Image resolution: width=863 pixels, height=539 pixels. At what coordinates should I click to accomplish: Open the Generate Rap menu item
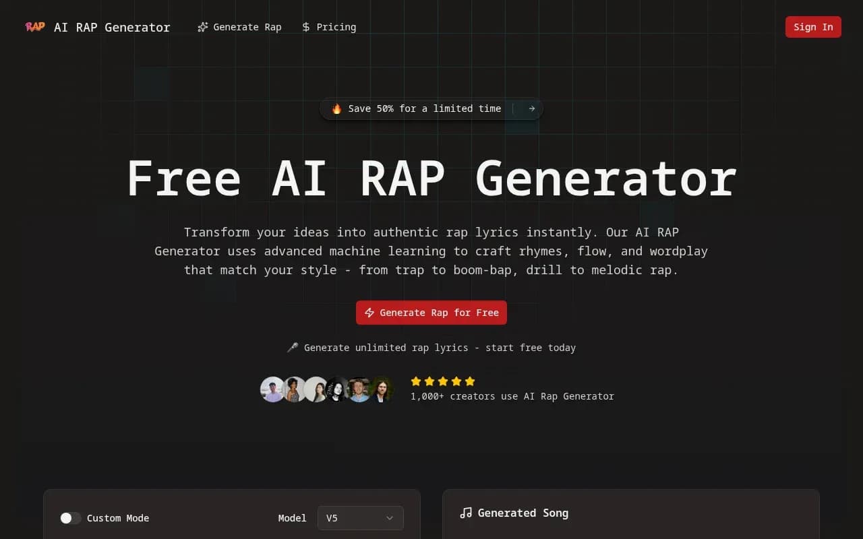pyautogui.click(x=239, y=27)
